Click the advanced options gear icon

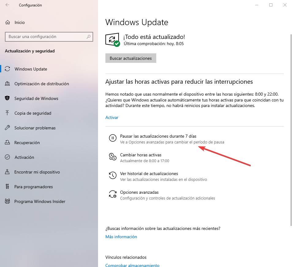click(x=113, y=194)
